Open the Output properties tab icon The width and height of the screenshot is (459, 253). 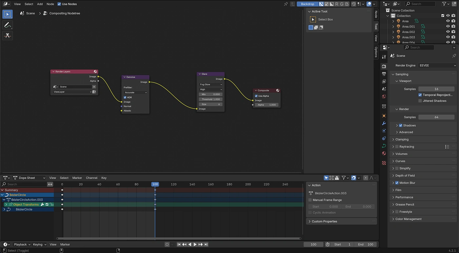(384, 74)
